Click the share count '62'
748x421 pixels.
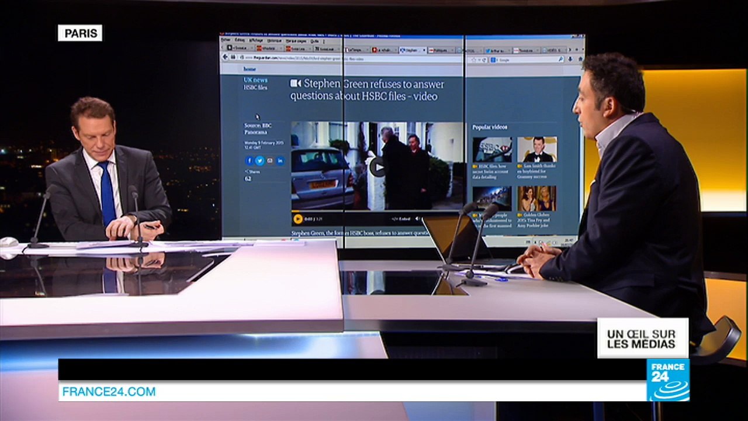tap(248, 178)
